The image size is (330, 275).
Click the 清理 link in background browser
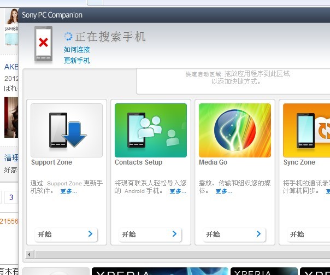pos(11,157)
